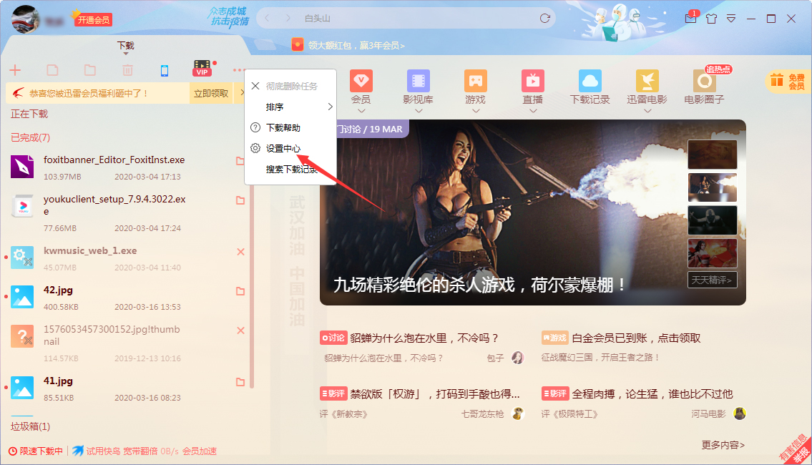Open the mobile phone transfer icon

click(x=165, y=70)
